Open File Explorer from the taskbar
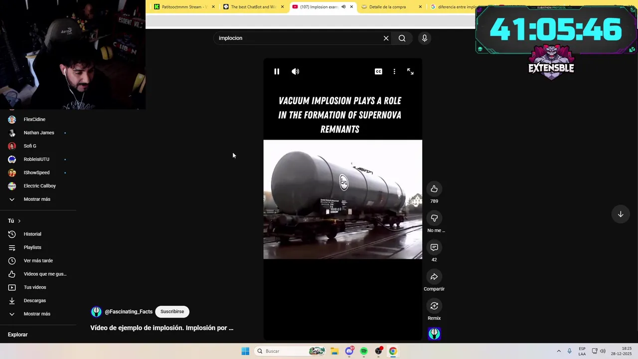Image resolution: width=638 pixels, height=359 pixels. click(x=334, y=351)
